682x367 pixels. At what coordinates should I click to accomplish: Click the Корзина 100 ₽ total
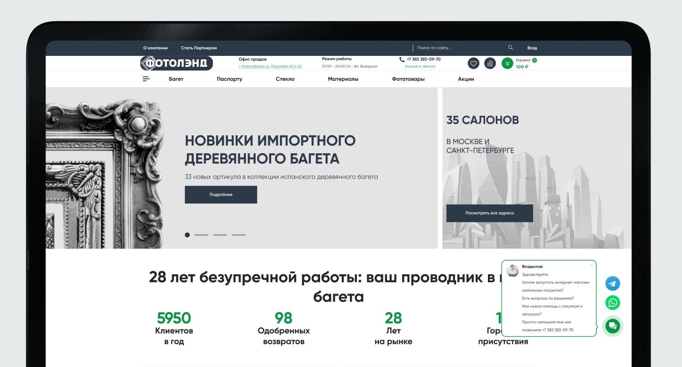(x=522, y=67)
